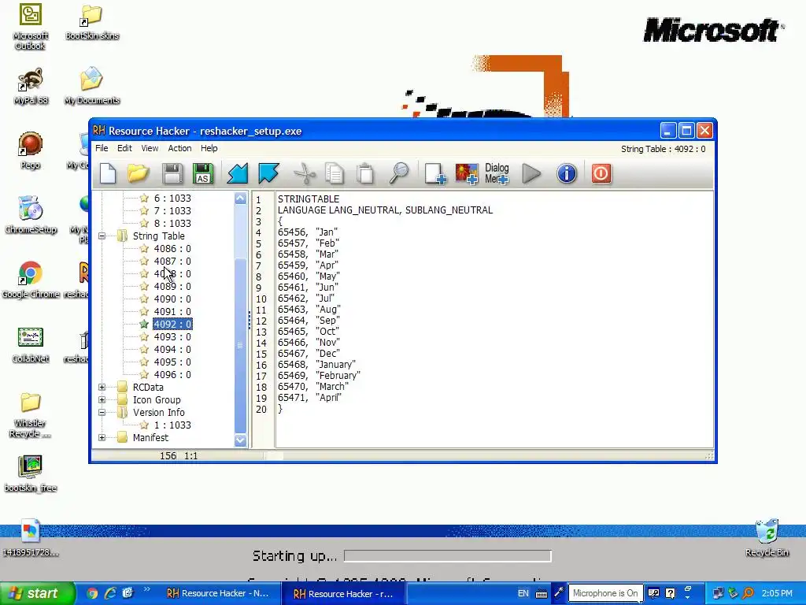This screenshot has height=605, width=806.
Task: Save using the floppy disk icon
Action: 172,173
